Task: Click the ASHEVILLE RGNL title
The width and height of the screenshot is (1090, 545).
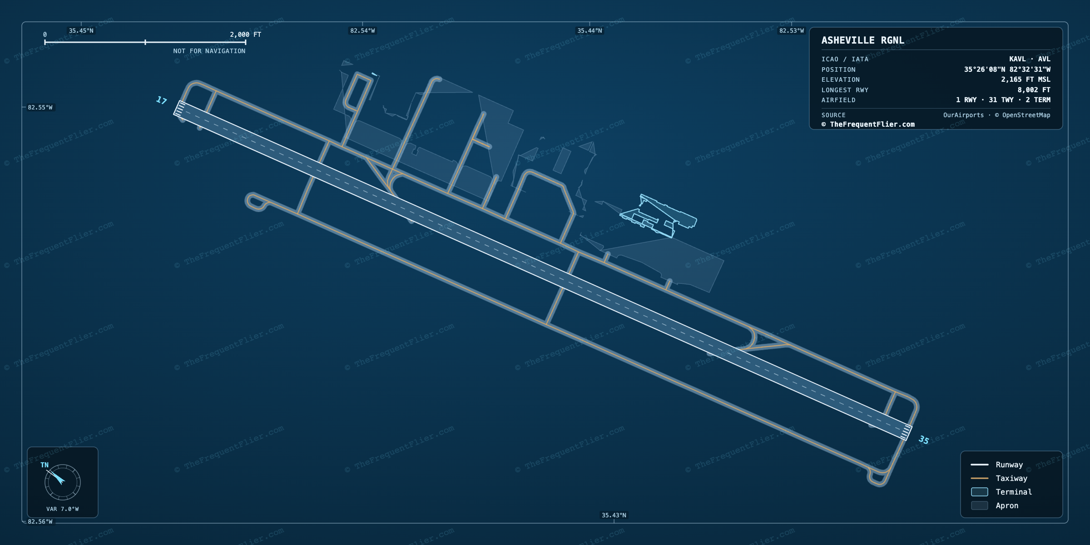Action: click(862, 40)
